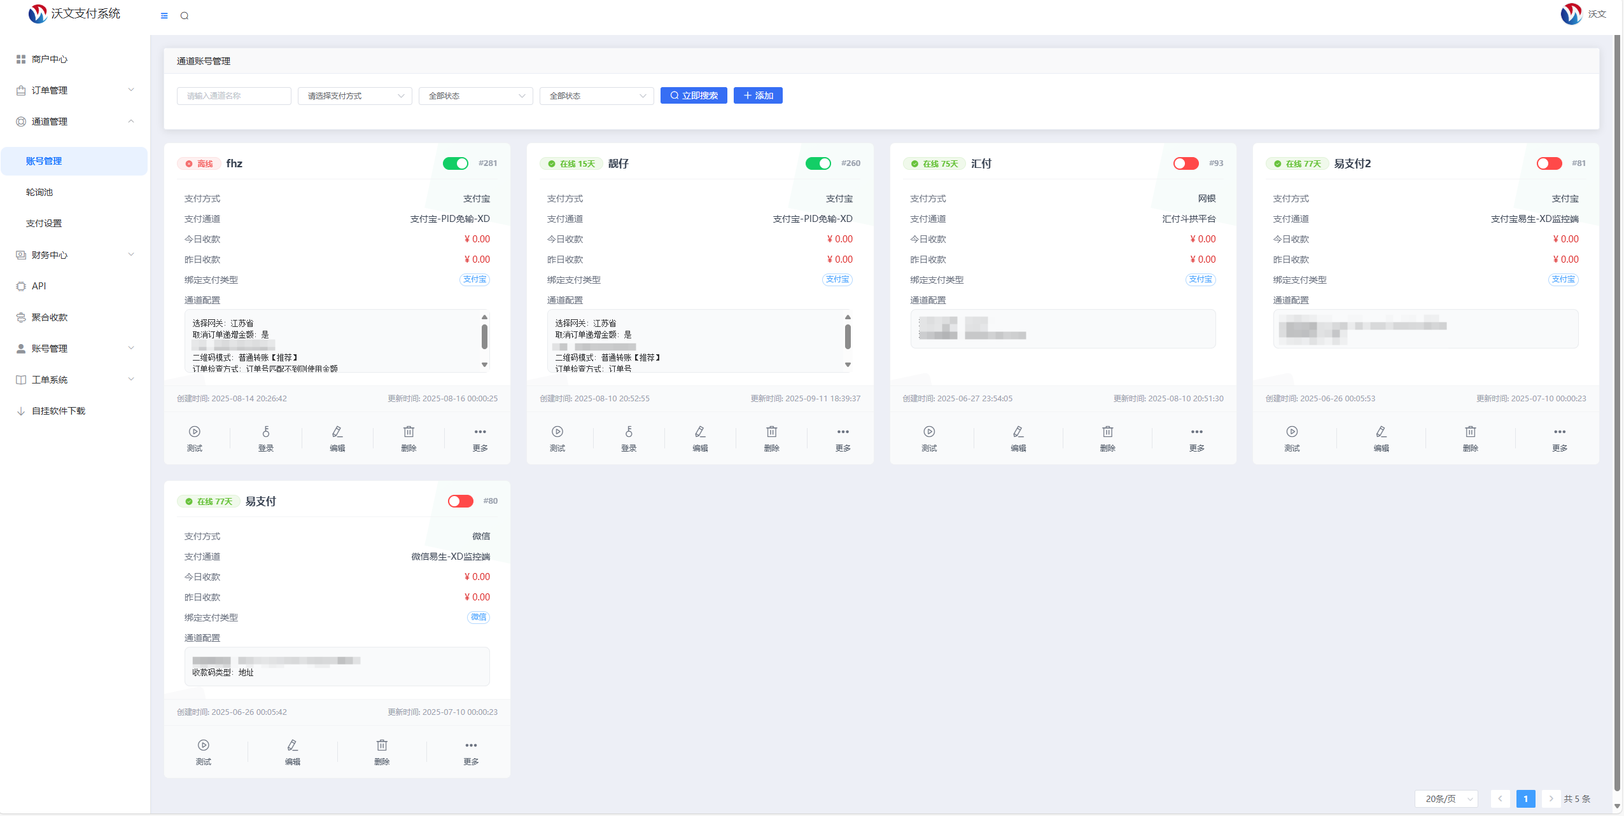1624x816 pixels.
Task: Turn on the 易支付 #80 toggle switch
Action: (x=460, y=501)
